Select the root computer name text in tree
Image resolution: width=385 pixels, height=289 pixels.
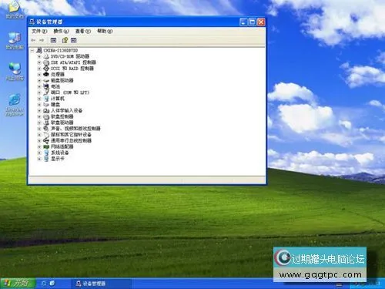pyautogui.click(x=61, y=50)
